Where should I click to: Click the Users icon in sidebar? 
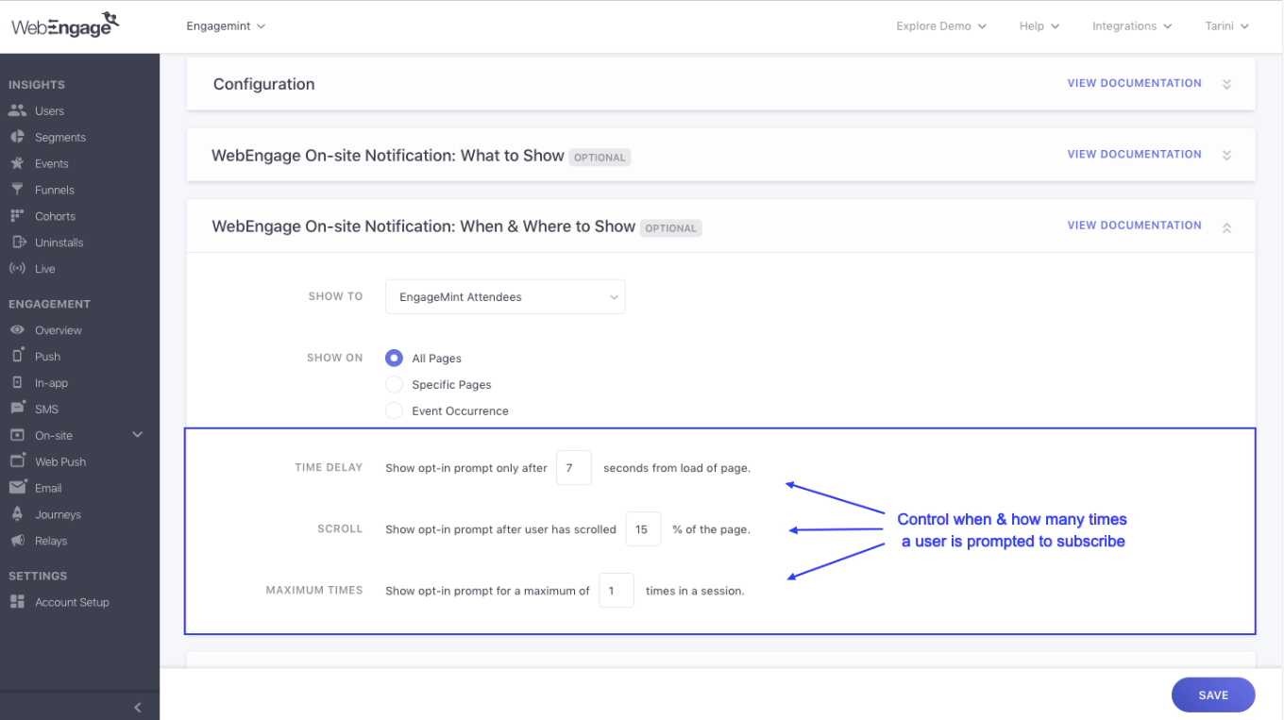pos(17,110)
